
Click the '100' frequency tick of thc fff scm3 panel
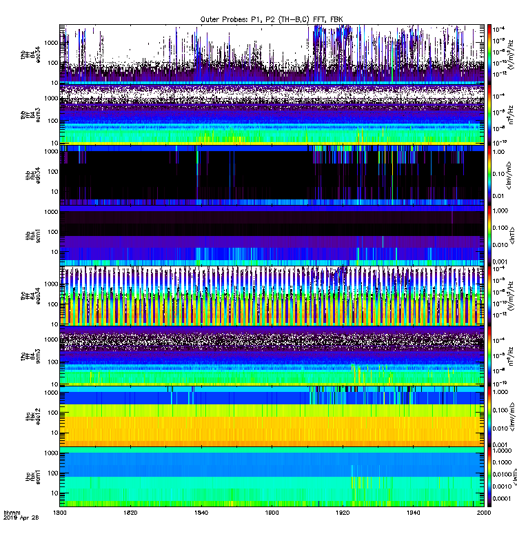tap(52, 362)
